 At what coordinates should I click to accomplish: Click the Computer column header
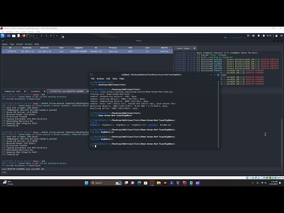click(x=79, y=47)
